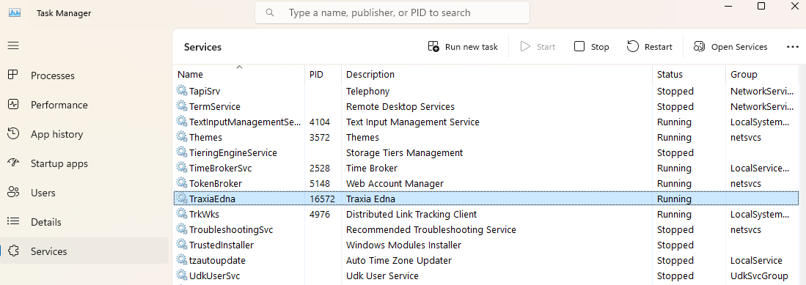Viewport: 806px width, 285px height.
Task: Select the Themes service name
Action: pos(205,137)
